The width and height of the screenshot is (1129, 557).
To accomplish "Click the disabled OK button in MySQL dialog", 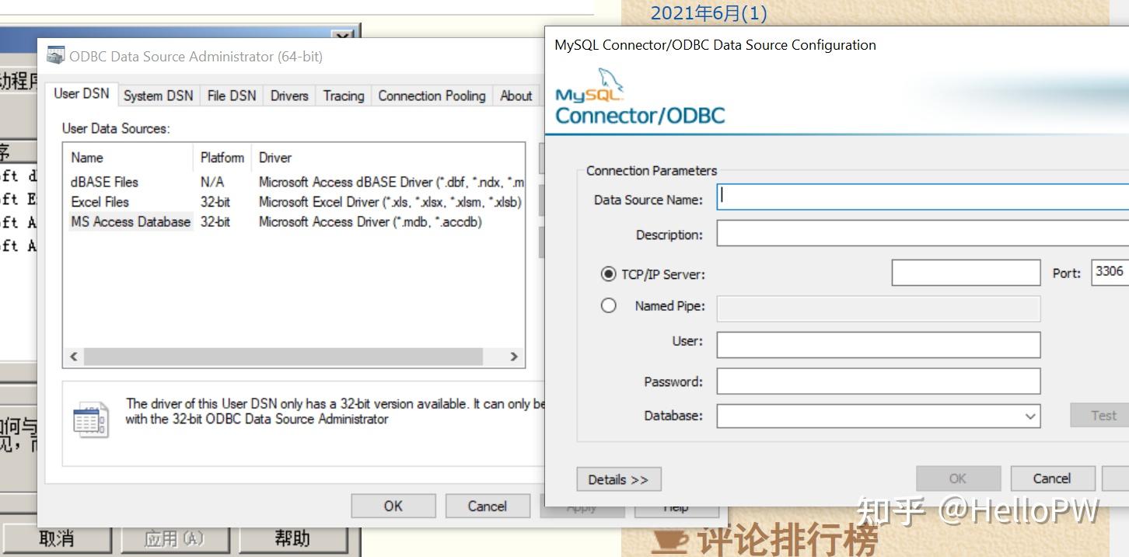I will point(958,479).
